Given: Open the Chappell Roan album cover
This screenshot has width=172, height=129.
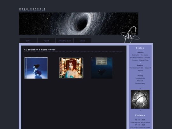Looking at the screenshot, I should [71, 68].
